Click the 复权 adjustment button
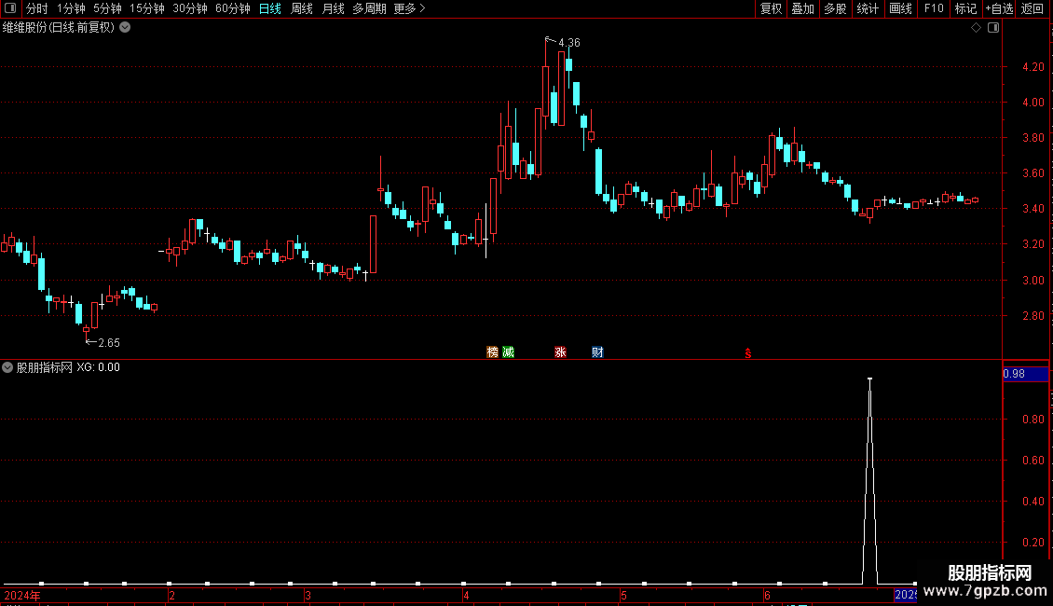The image size is (1053, 606). point(771,8)
